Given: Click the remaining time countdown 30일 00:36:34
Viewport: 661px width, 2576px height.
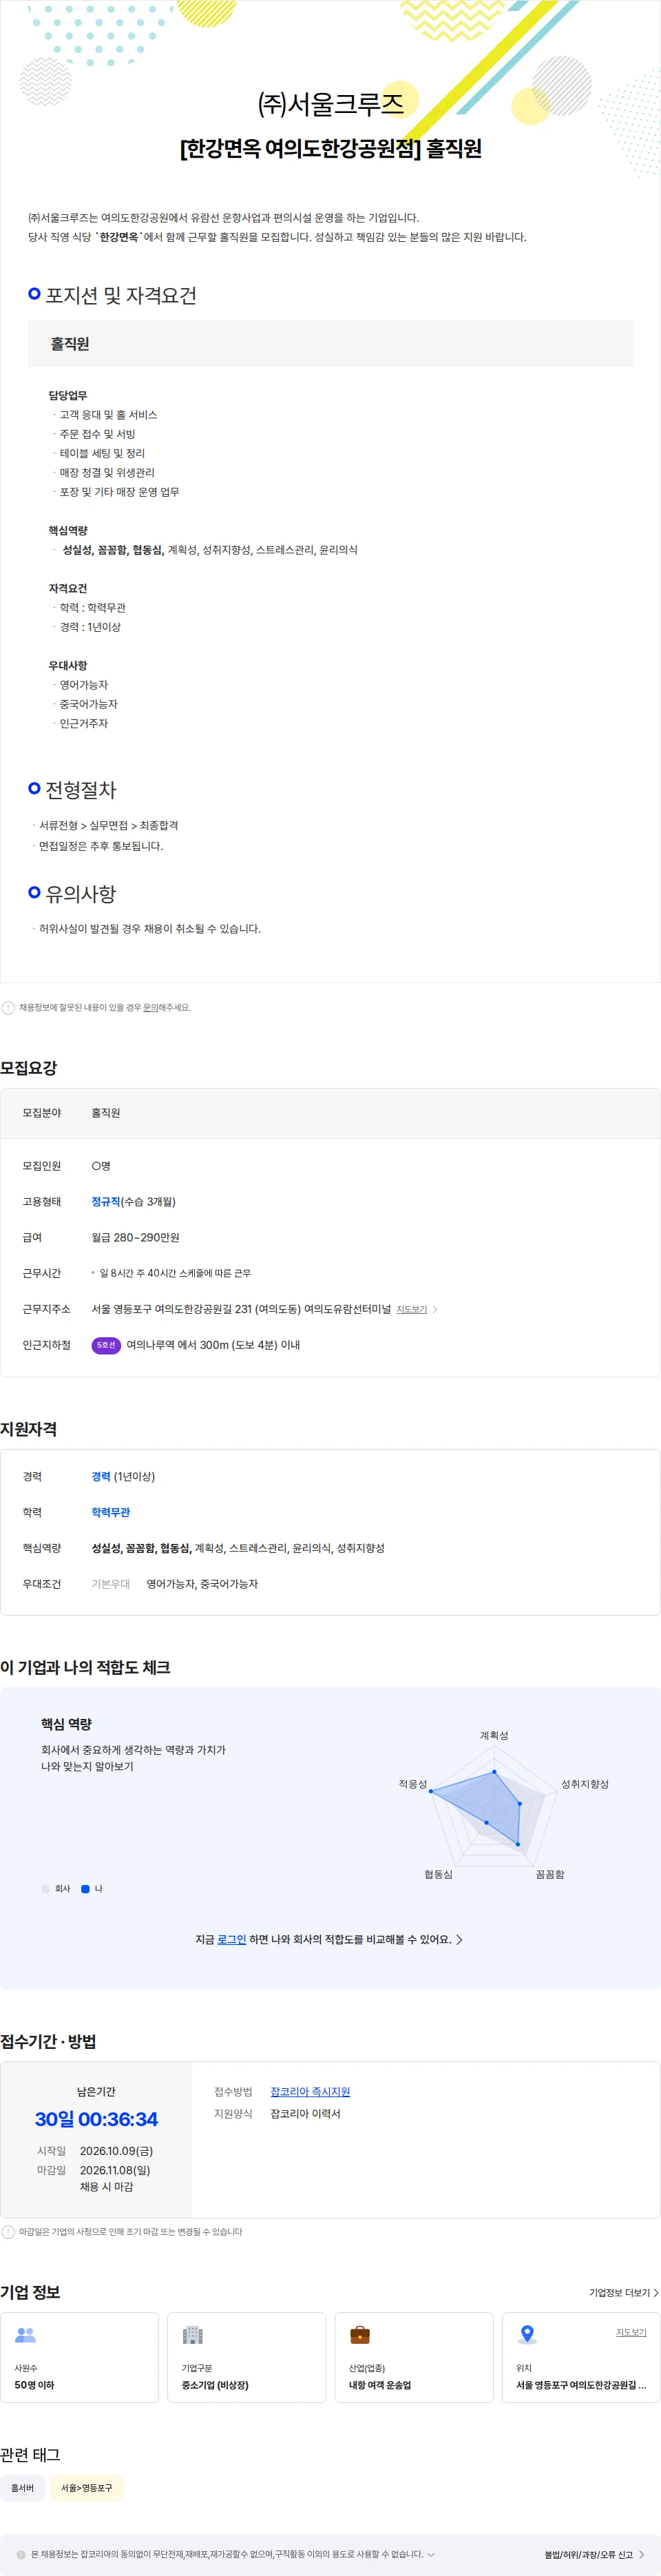Looking at the screenshot, I should [x=96, y=2119].
